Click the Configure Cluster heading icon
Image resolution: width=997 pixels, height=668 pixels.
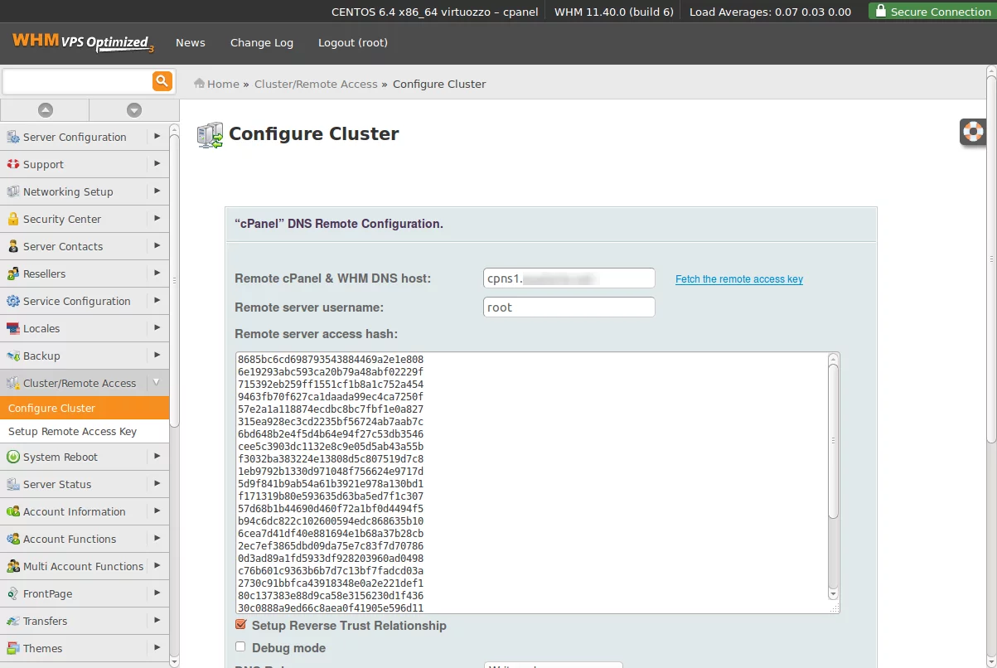(x=210, y=135)
